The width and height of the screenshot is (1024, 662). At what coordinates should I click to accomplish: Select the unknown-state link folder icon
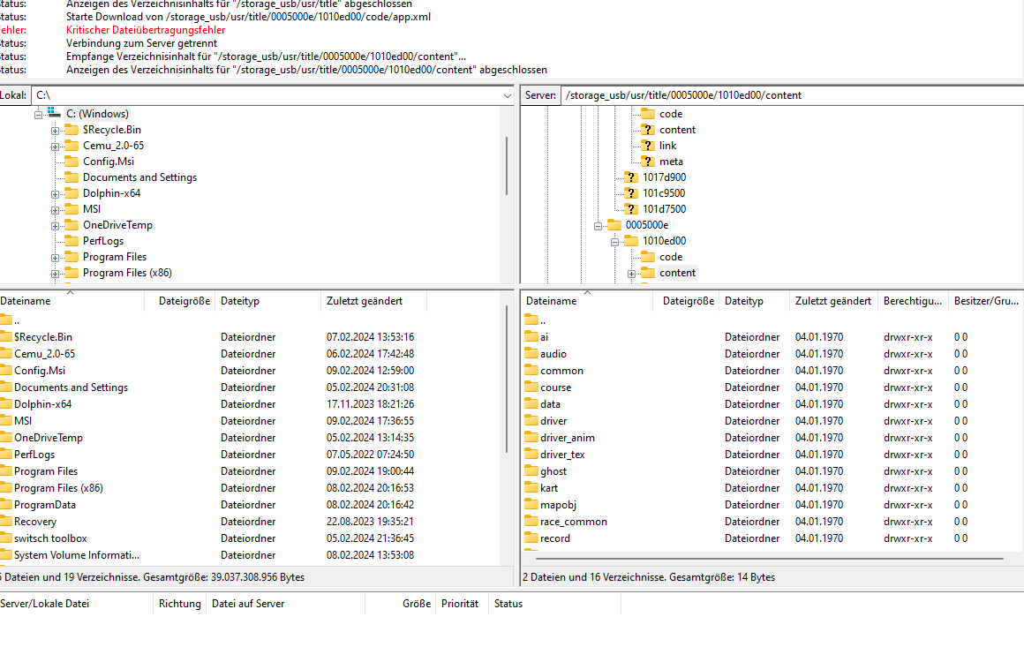(x=647, y=146)
